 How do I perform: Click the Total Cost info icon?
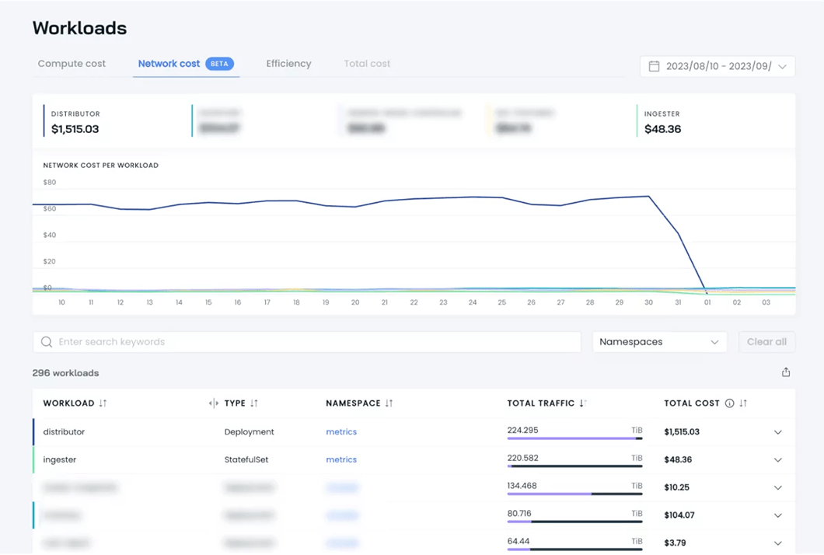click(729, 403)
